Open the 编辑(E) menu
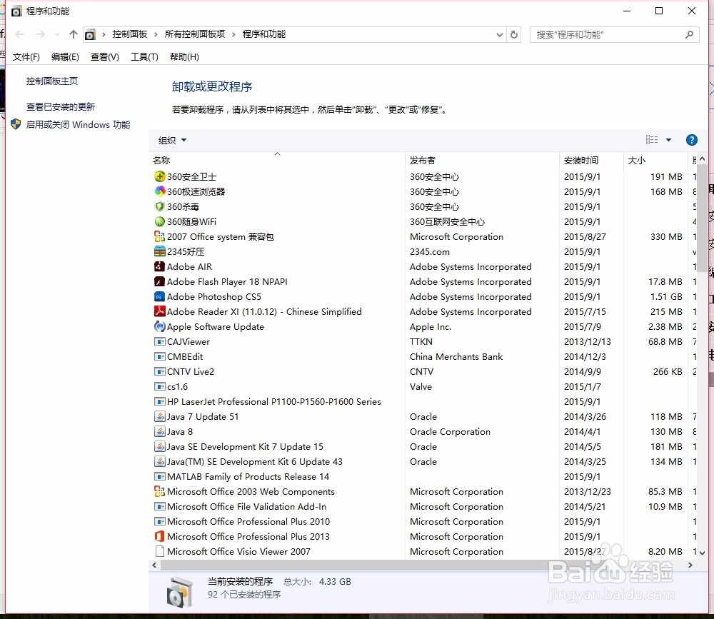The height and width of the screenshot is (619, 714). click(65, 57)
